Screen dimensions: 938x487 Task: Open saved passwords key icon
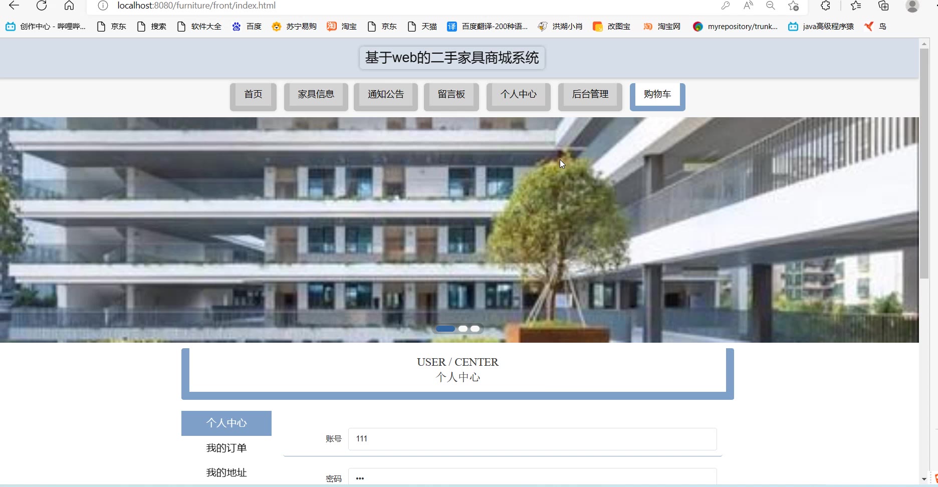tap(725, 6)
